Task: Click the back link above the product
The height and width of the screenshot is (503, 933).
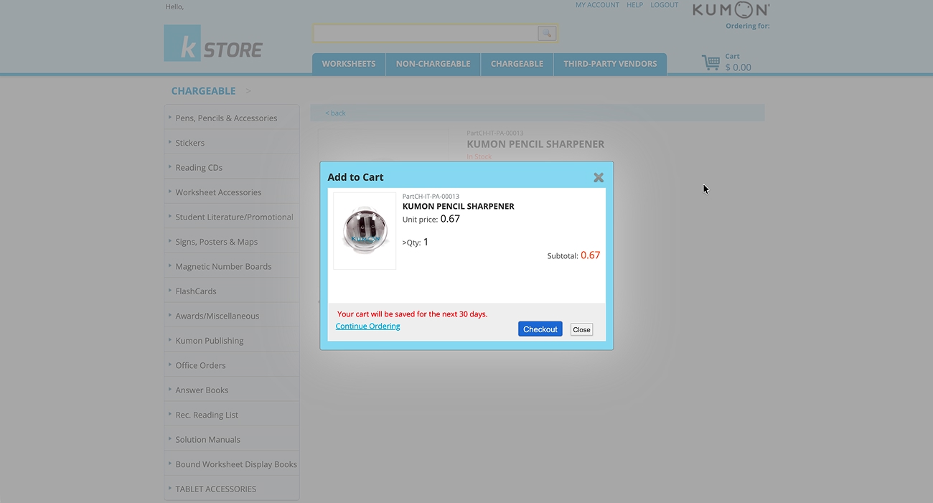Action: point(334,113)
